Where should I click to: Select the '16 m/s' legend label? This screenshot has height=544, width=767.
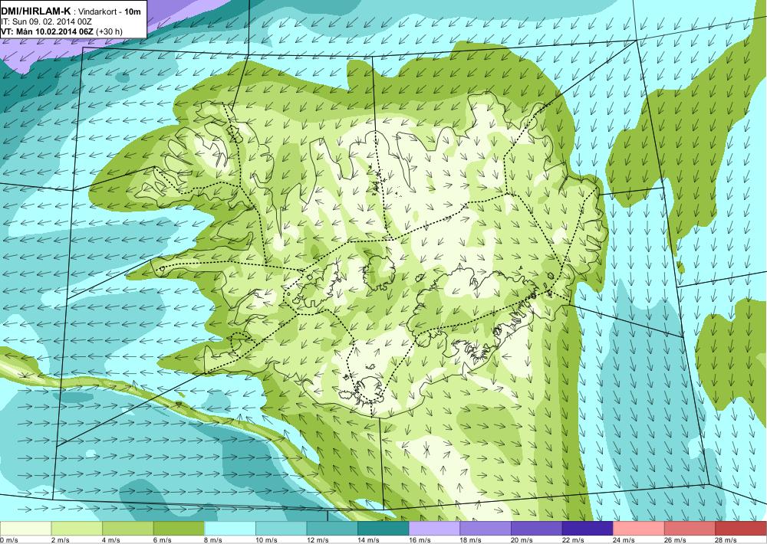(420, 540)
